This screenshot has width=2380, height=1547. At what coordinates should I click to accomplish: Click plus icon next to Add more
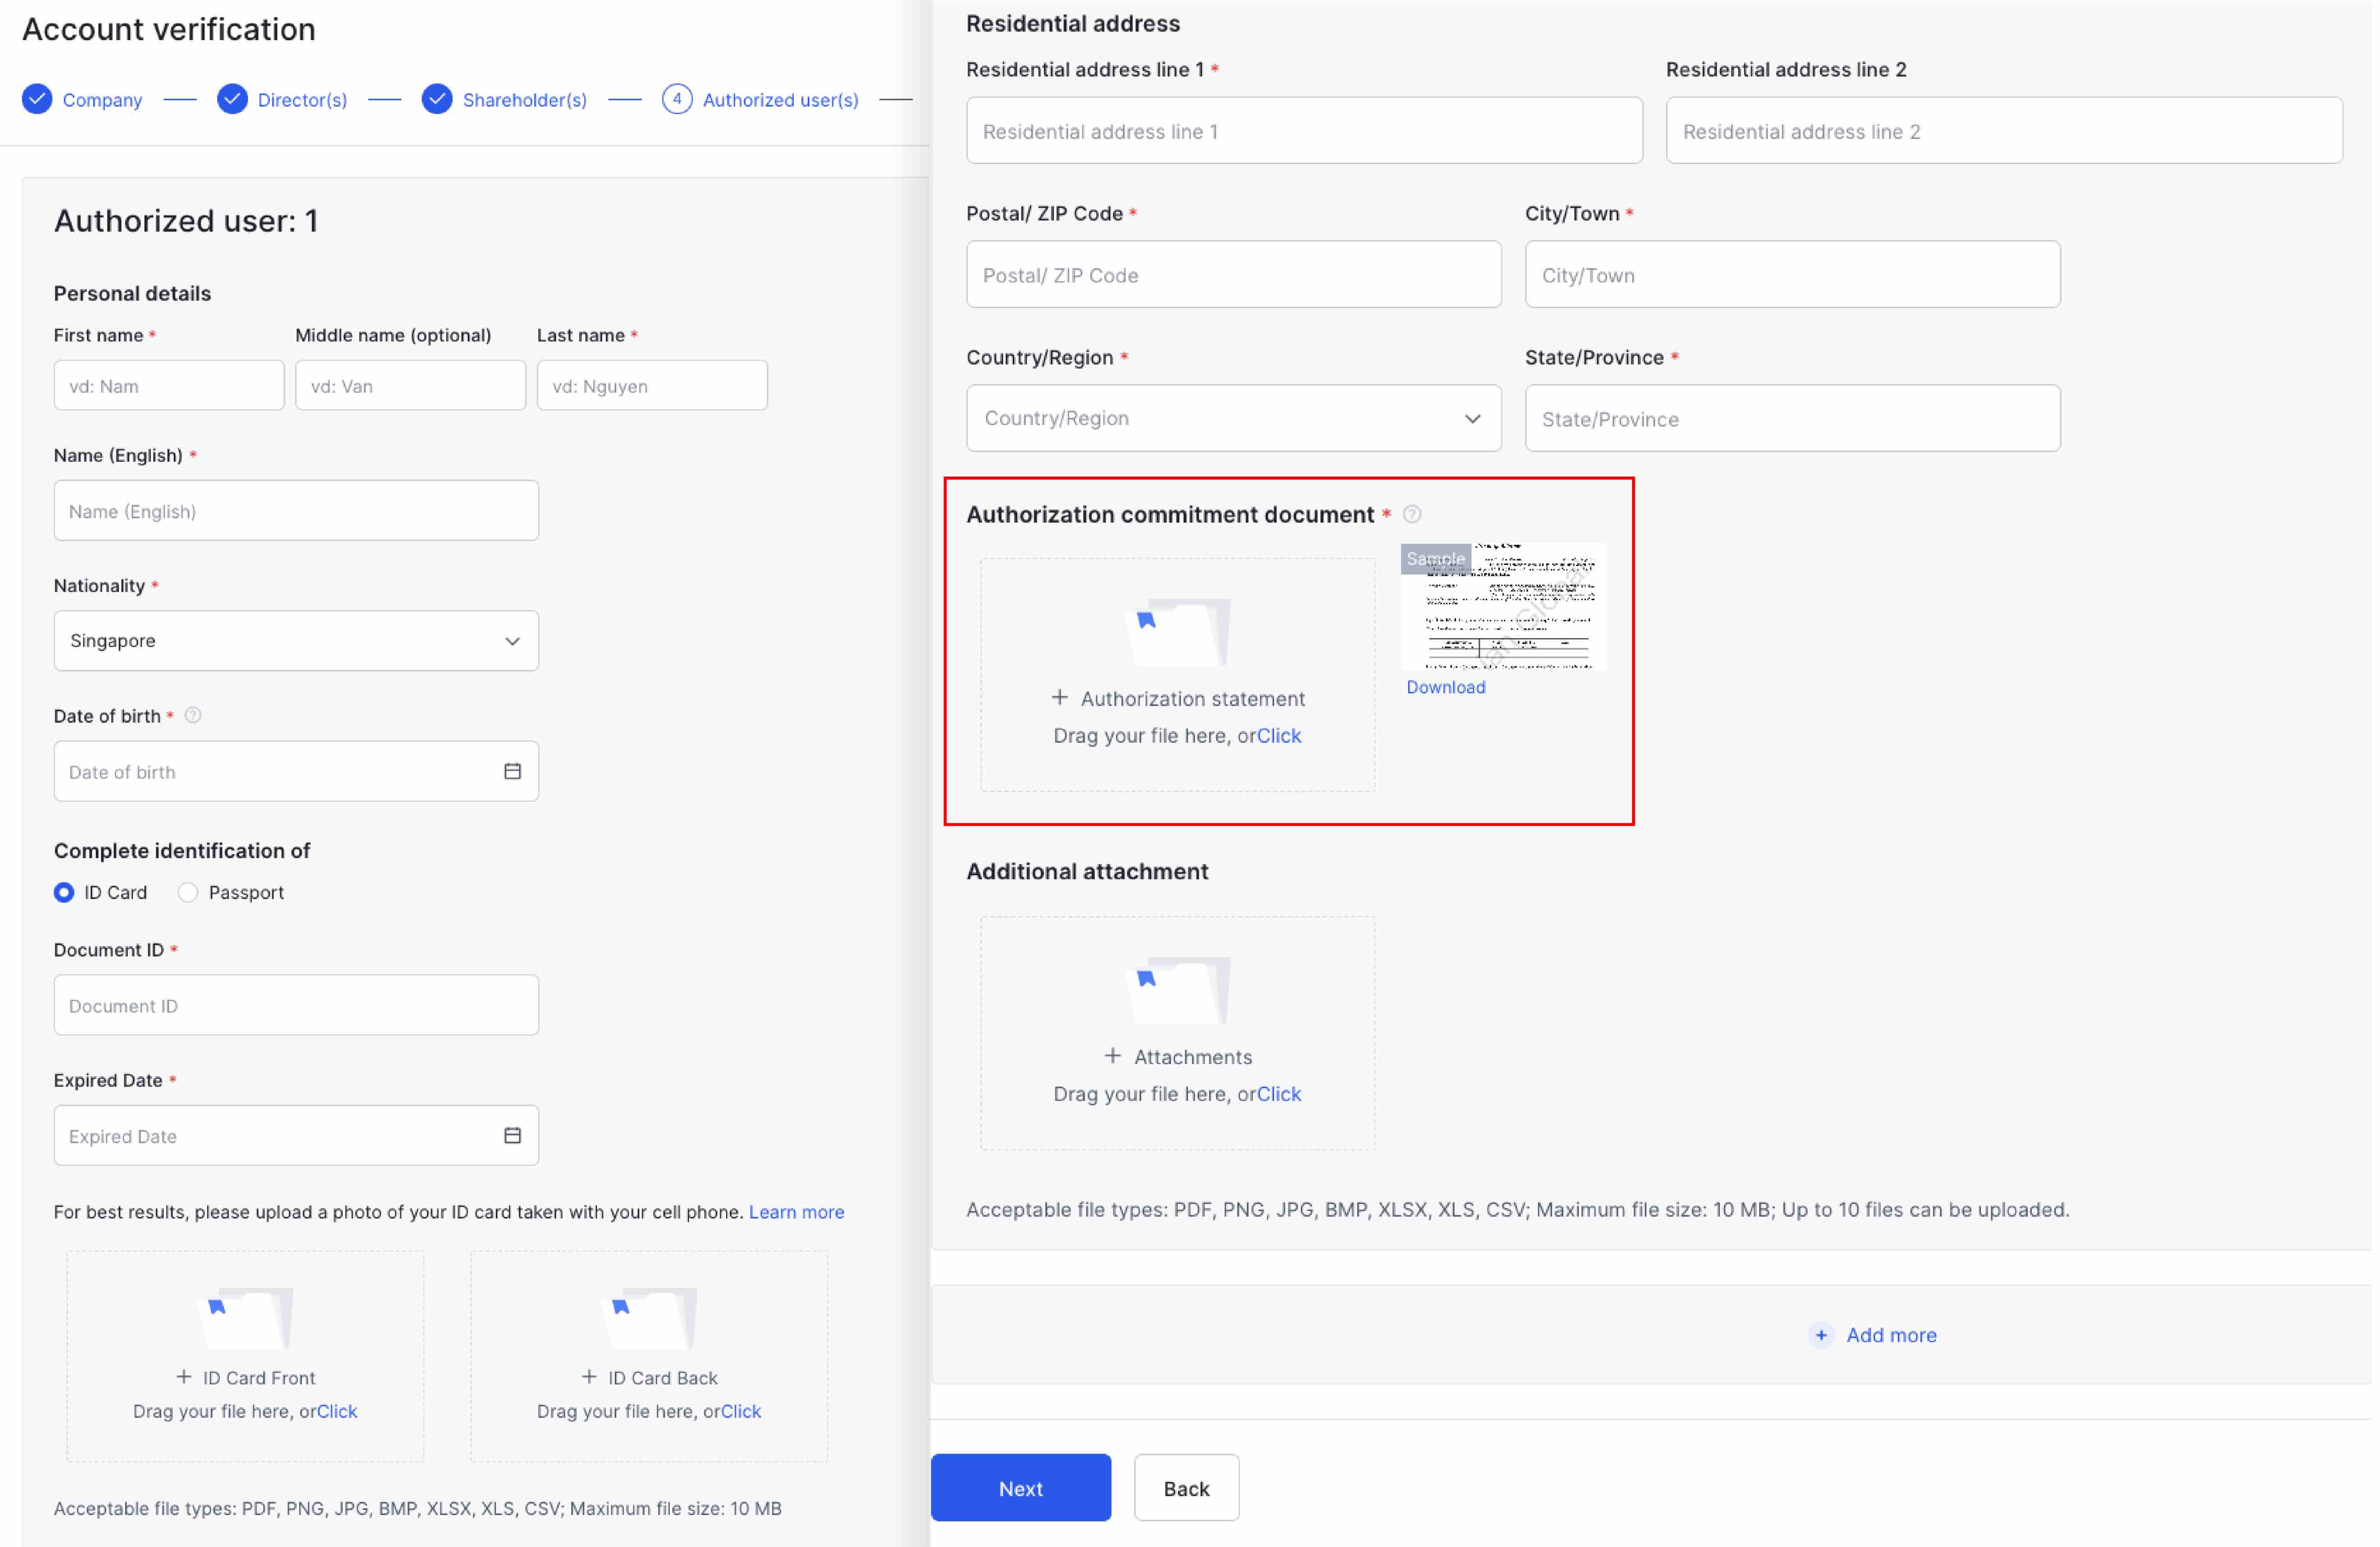coord(1820,1335)
